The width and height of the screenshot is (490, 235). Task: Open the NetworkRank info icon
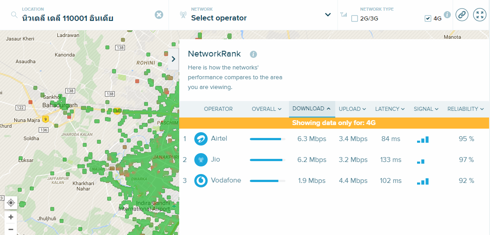click(253, 54)
